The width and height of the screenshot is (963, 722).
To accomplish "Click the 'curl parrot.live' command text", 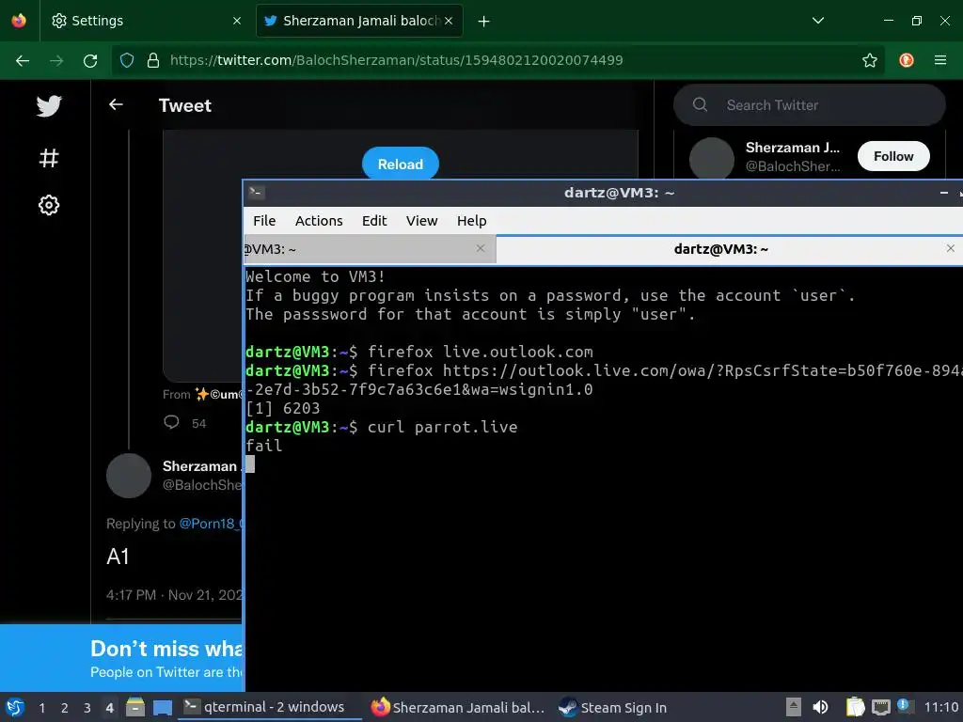I will [442, 427].
